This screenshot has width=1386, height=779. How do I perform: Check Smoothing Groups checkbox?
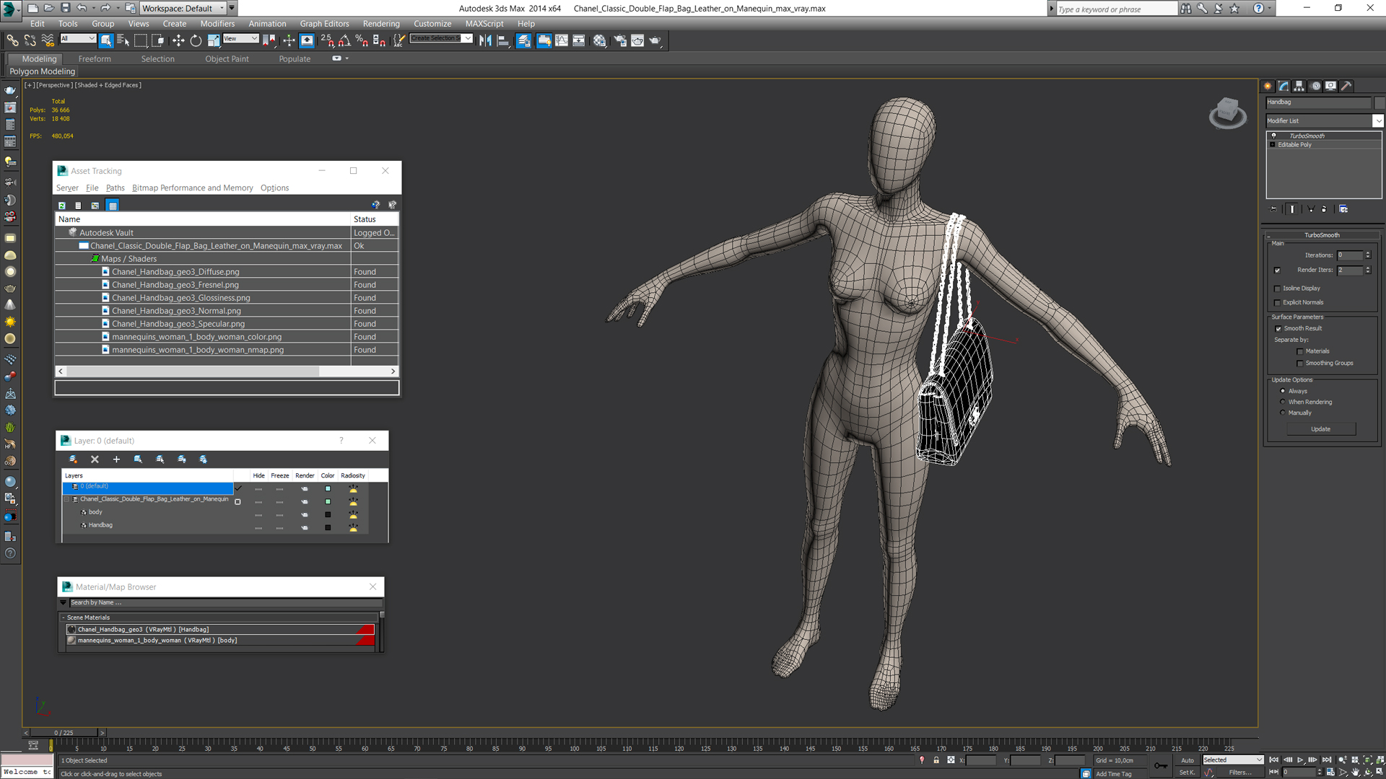(x=1300, y=364)
